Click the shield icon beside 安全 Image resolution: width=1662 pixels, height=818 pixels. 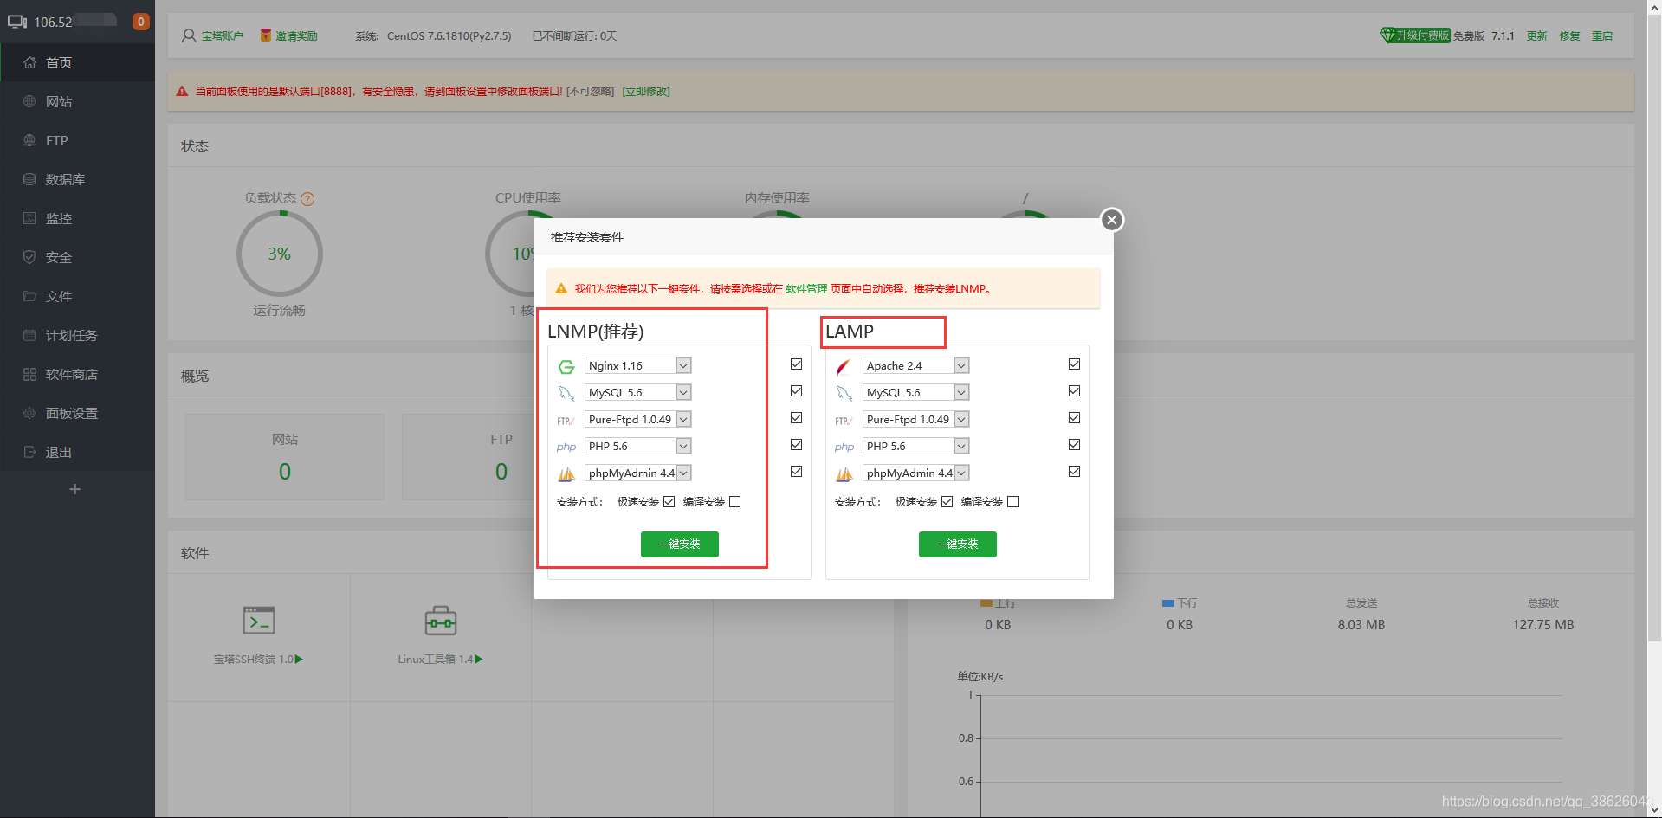point(29,257)
